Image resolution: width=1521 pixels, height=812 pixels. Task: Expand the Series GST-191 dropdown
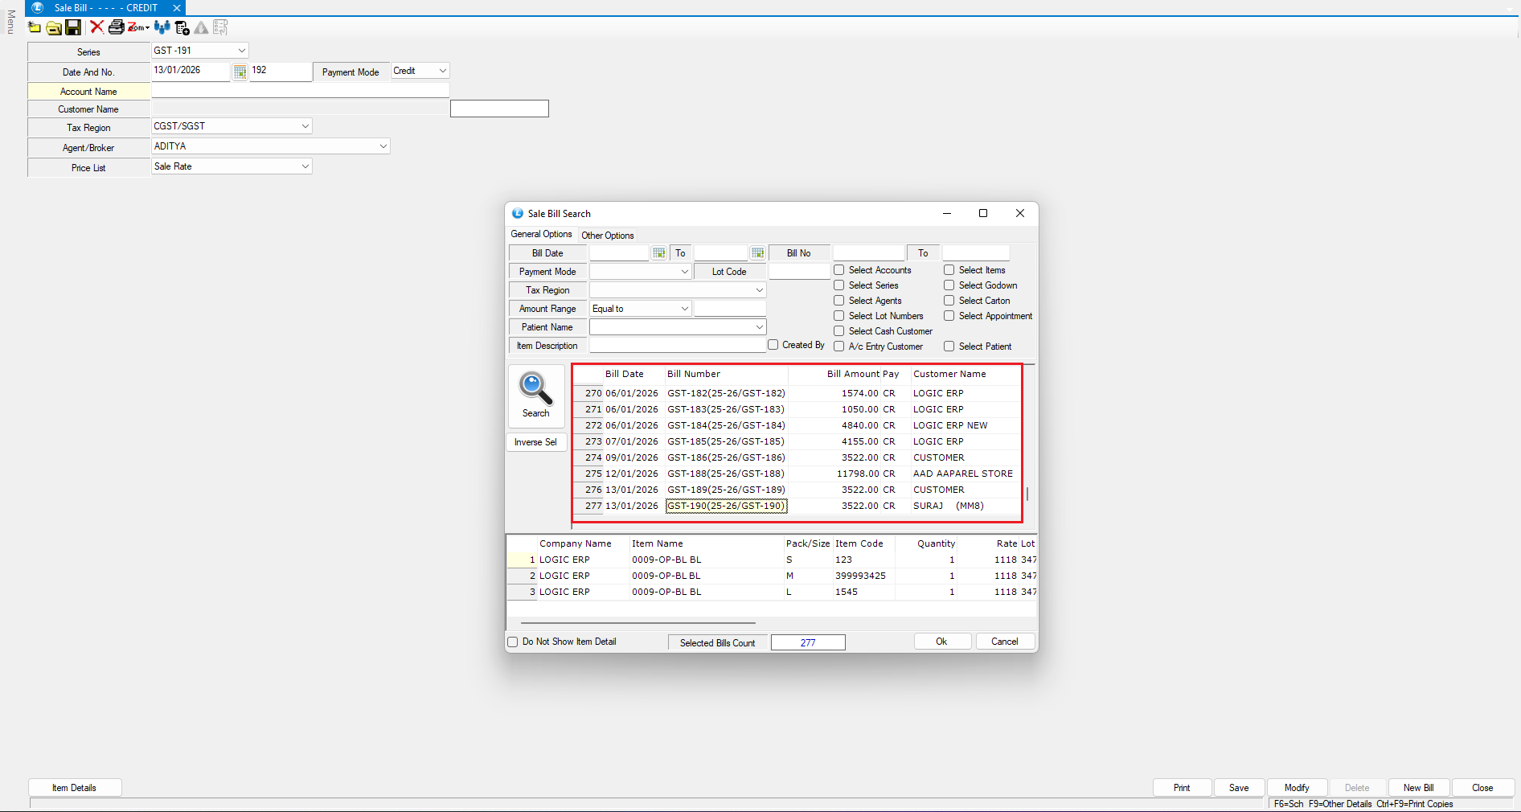241,51
